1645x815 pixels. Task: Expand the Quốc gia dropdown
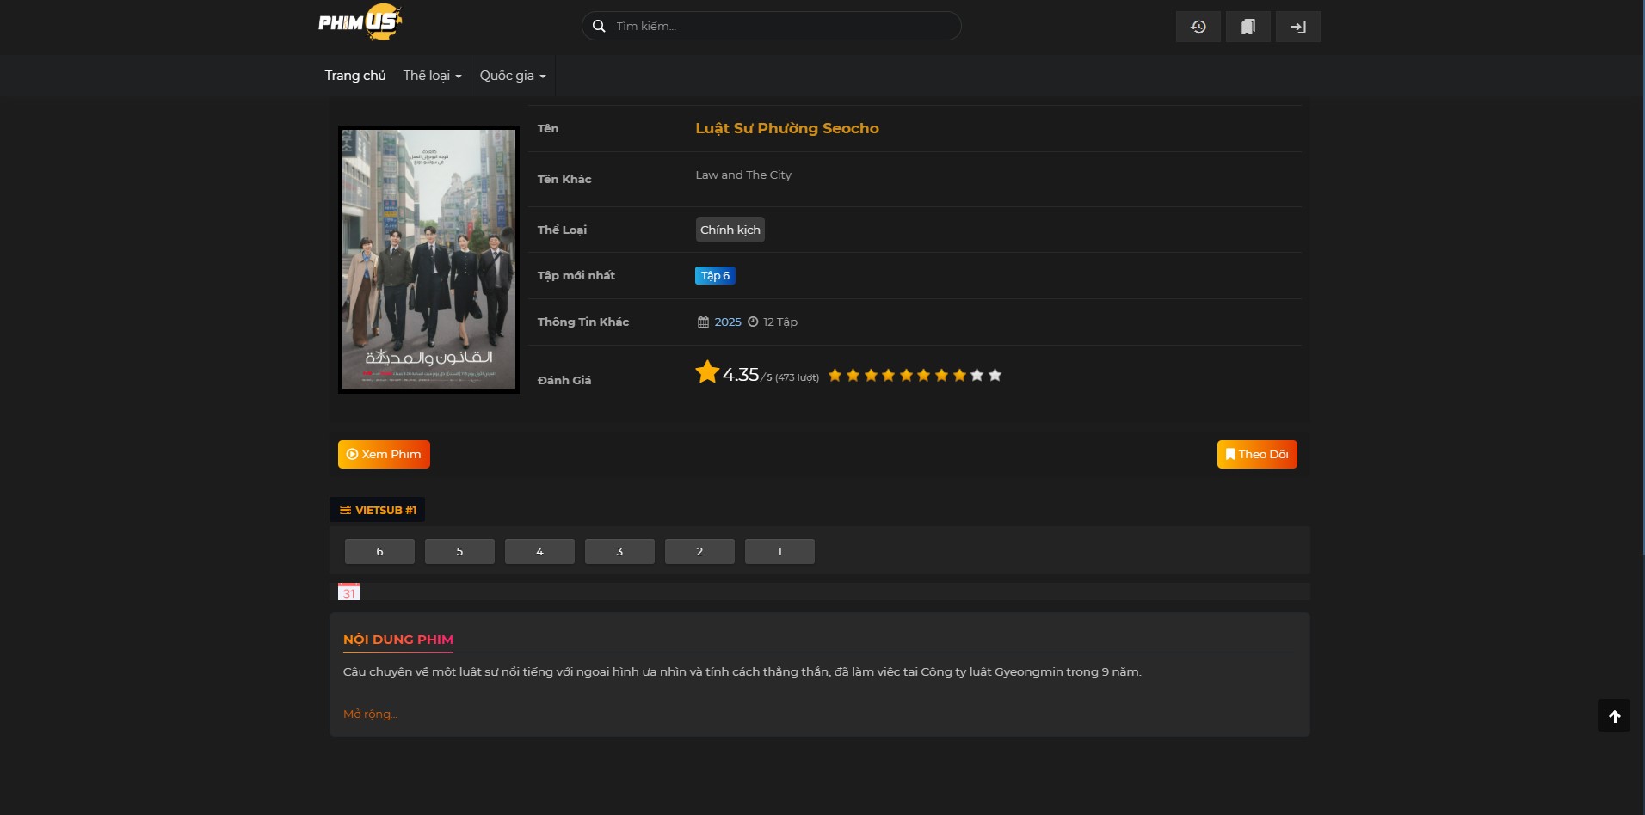click(513, 76)
